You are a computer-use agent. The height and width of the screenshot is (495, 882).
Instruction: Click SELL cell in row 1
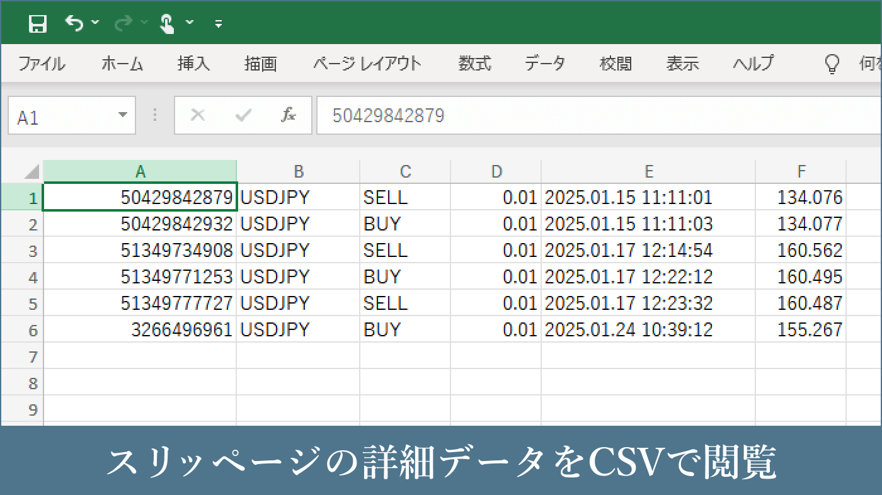[x=405, y=197]
